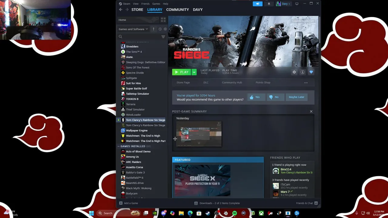Click the library Home button

(x=138, y=20)
